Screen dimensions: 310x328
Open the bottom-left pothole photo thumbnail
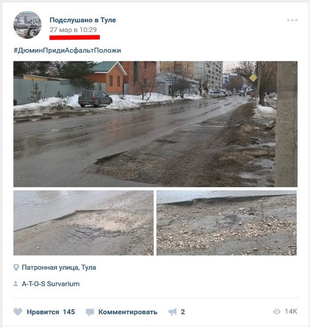click(x=84, y=223)
